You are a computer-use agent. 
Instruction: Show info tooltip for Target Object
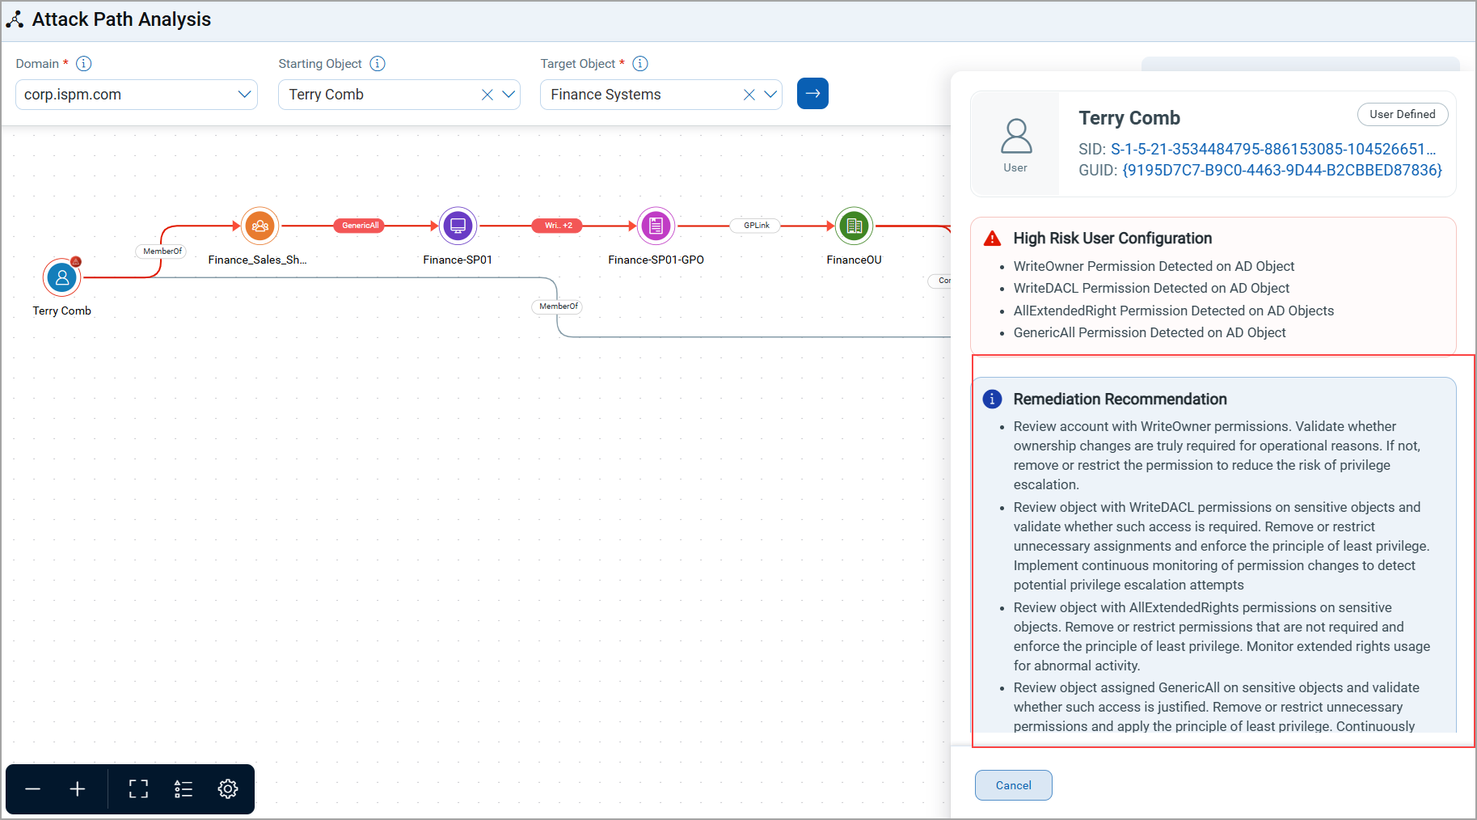(640, 64)
